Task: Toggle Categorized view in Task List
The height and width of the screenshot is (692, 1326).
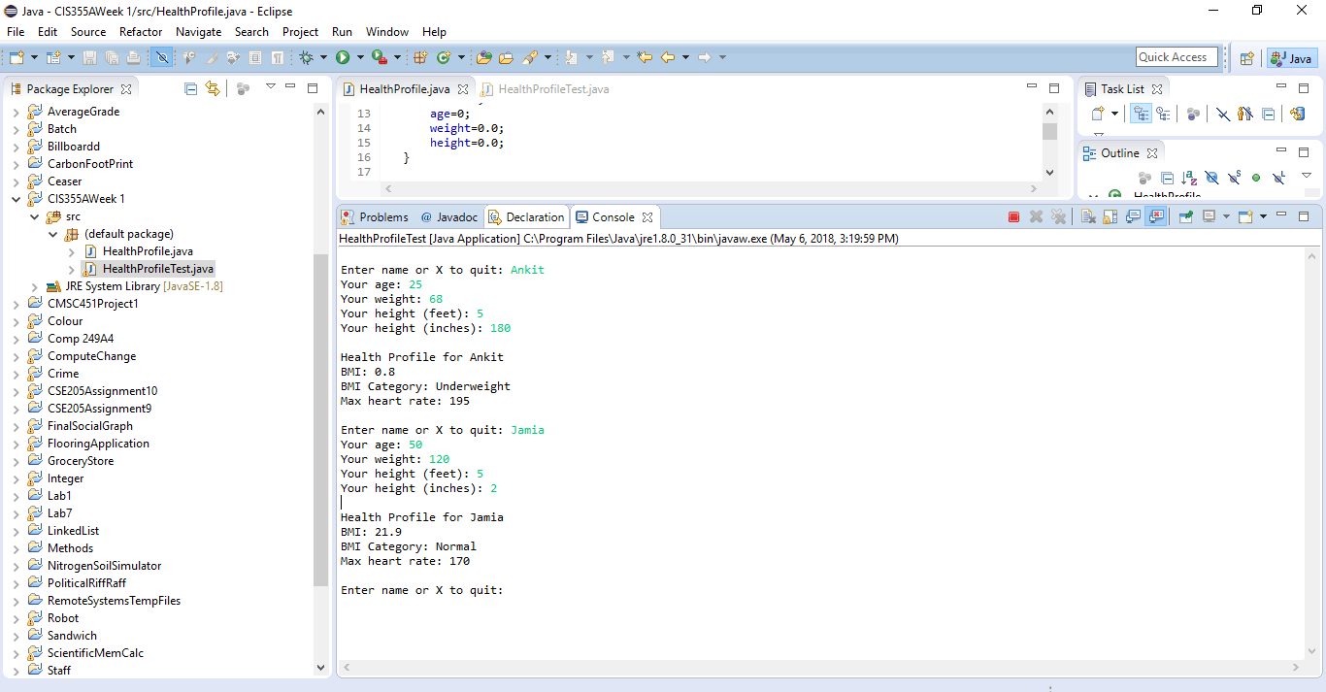Action: click(x=1141, y=114)
